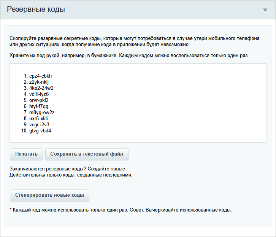Image resolution: width=276 pixels, height=237 pixels.
Task: Click the Скопируйте резервные секретные коды paragraph
Action: 135,41
